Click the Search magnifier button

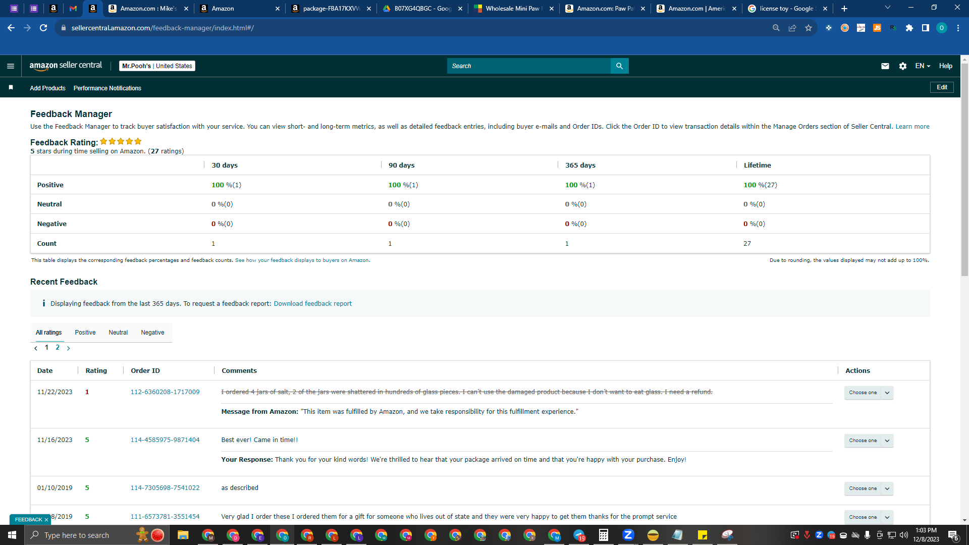(619, 66)
